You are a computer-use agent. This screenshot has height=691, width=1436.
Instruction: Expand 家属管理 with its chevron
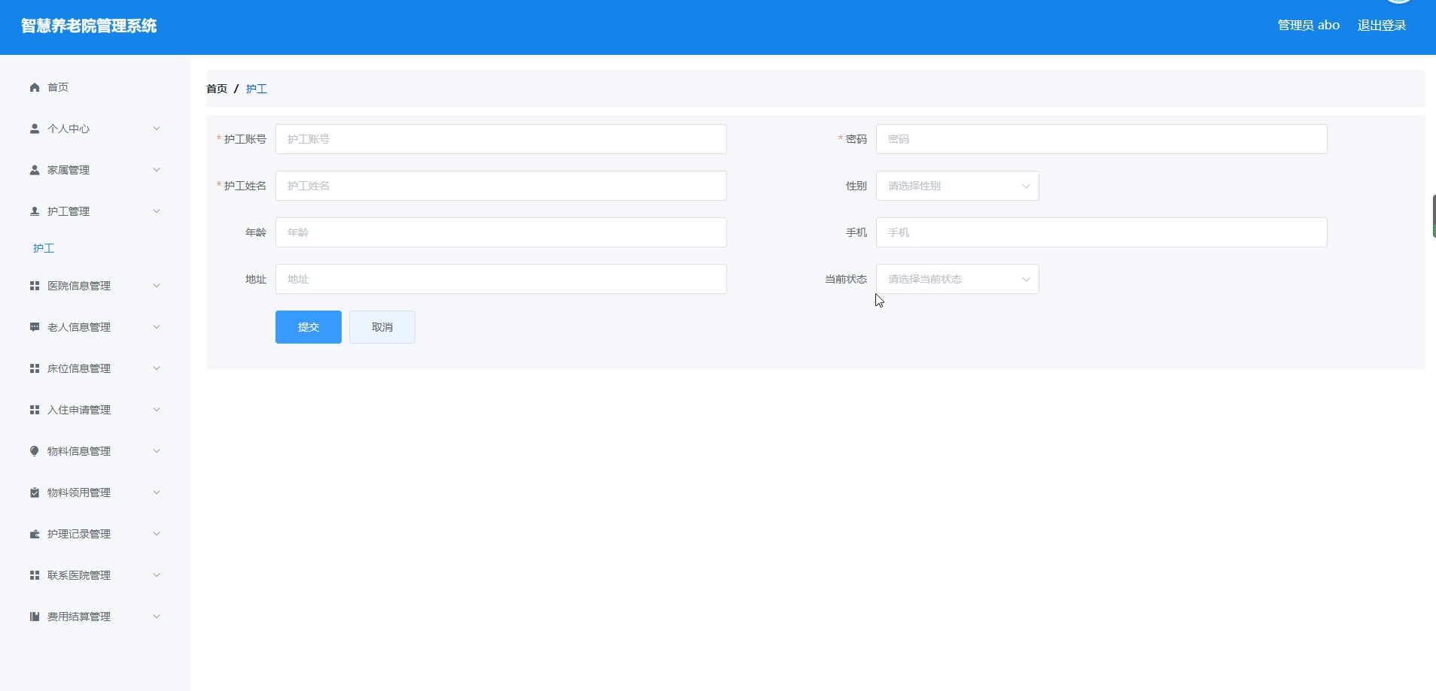157,170
